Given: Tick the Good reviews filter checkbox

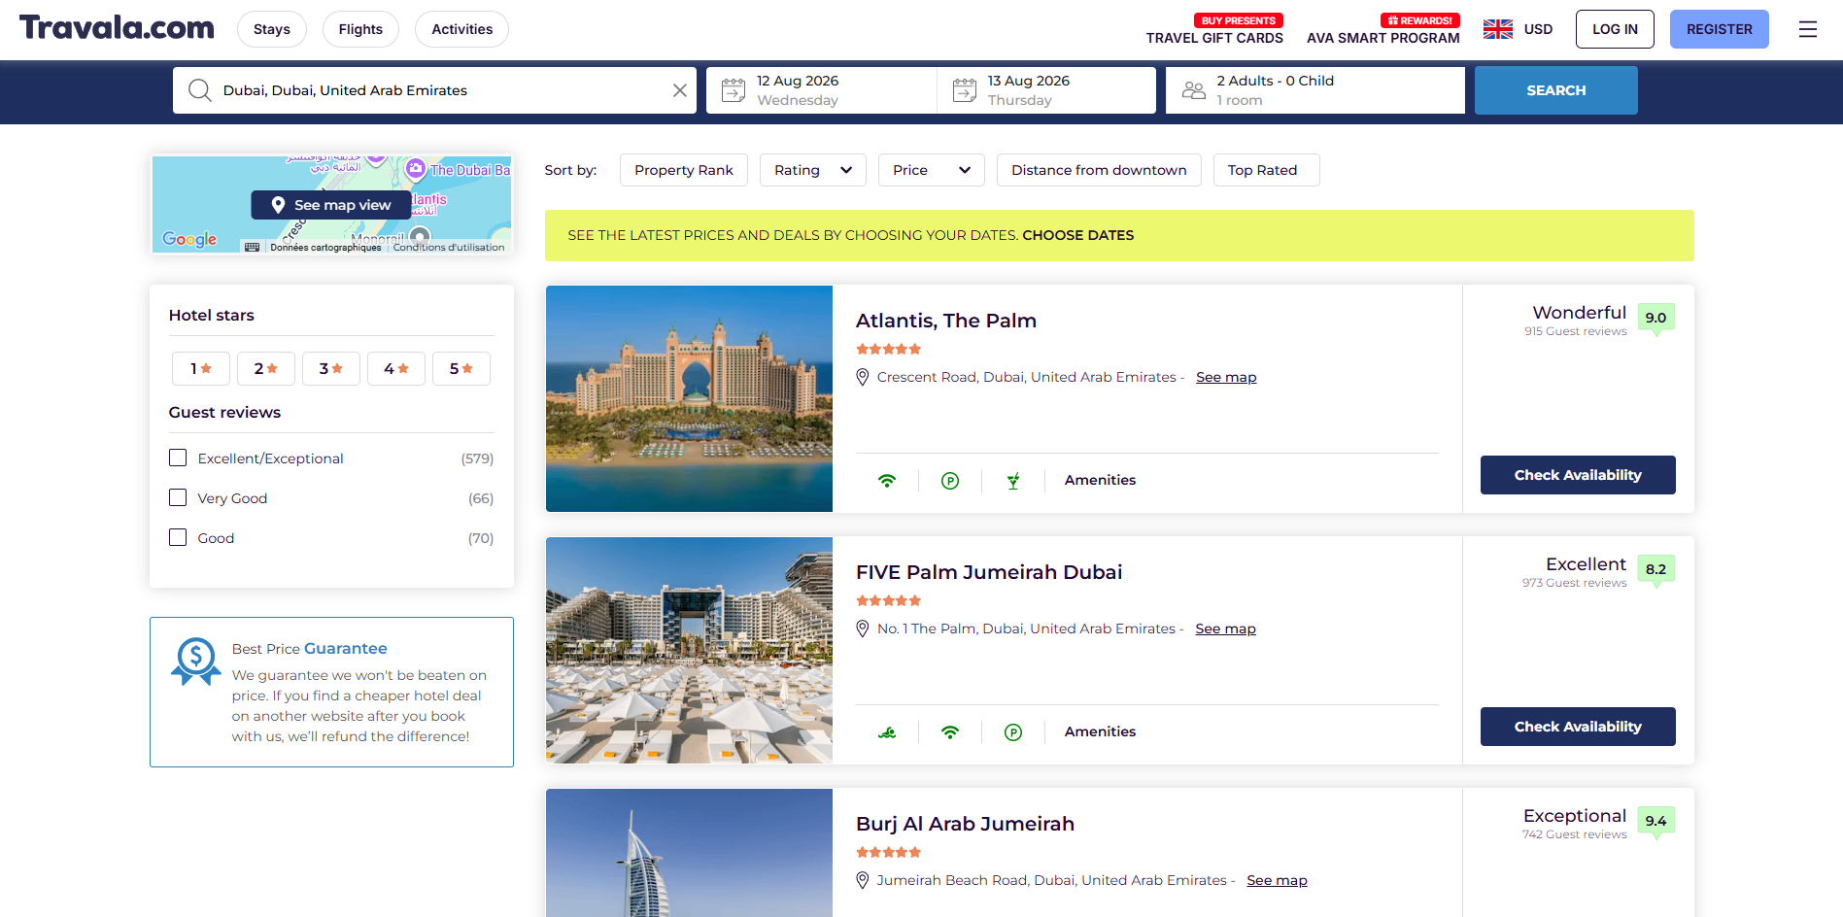Looking at the screenshot, I should coord(178,537).
